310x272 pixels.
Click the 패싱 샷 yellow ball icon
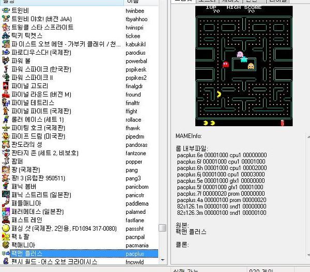pyautogui.click(x=6, y=228)
